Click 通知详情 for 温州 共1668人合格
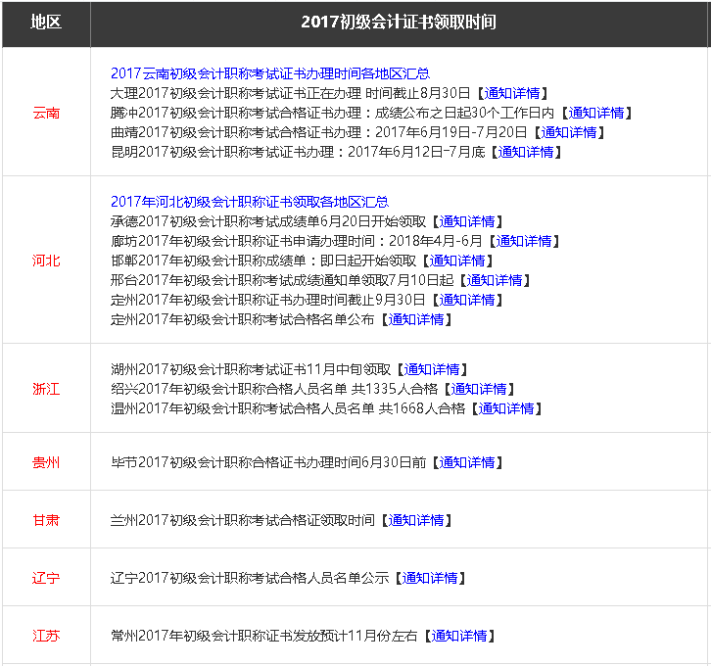 click(506, 408)
